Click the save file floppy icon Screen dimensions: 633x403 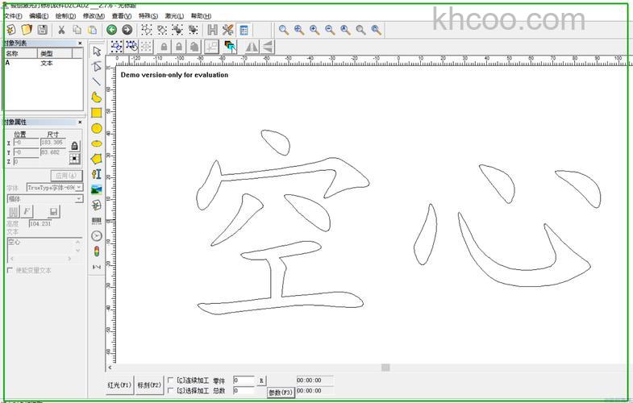coord(42,30)
